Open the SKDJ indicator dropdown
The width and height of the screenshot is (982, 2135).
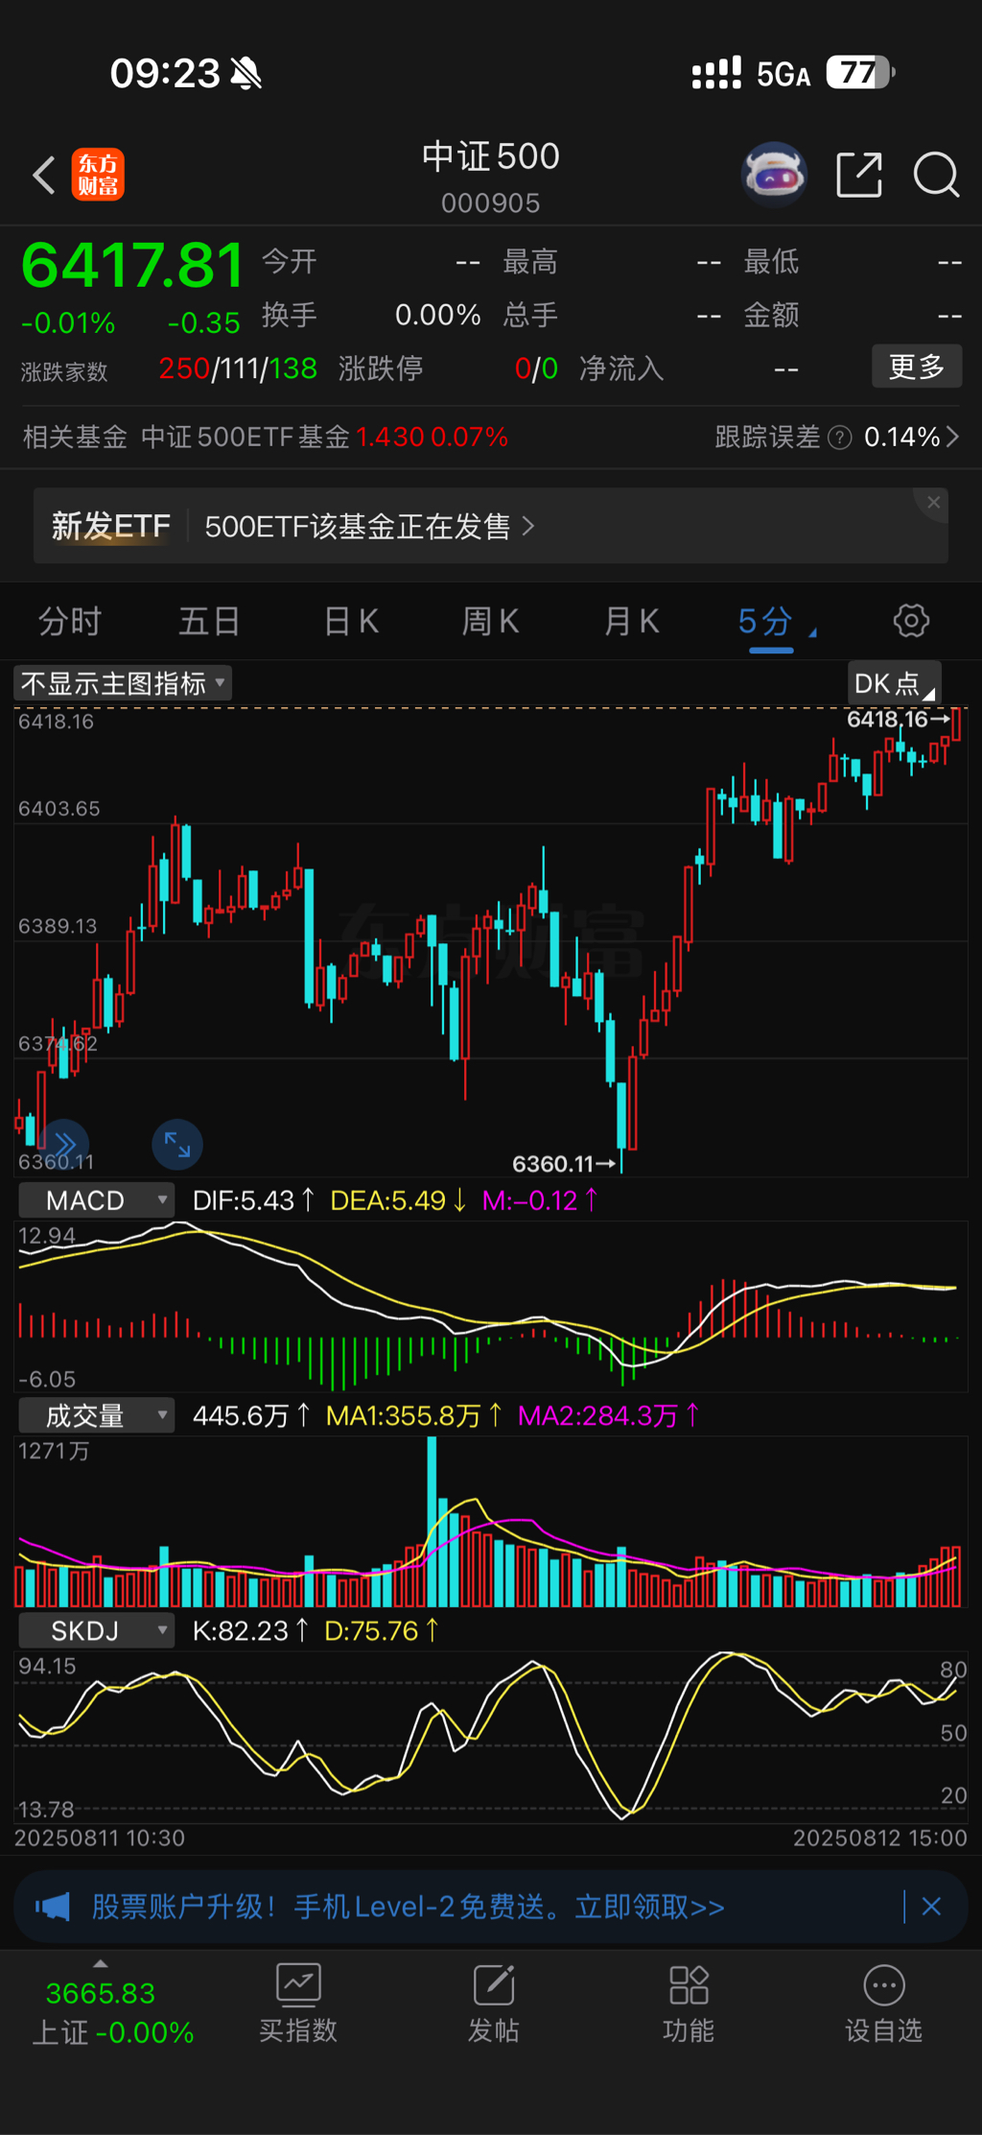click(97, 1630)
